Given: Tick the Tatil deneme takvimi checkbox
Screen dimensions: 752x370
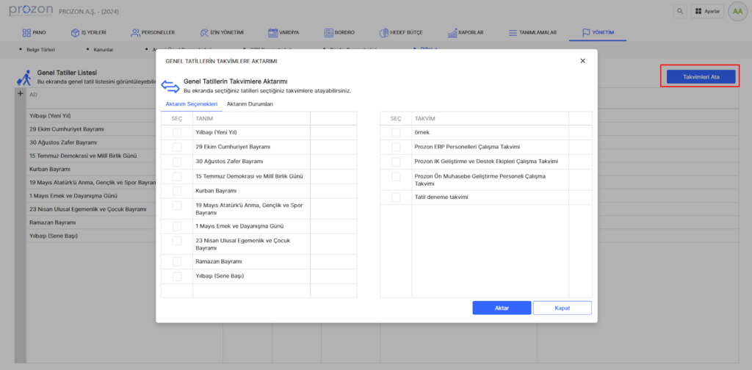Looking at the screenshot, I should [x=396, y=197].
